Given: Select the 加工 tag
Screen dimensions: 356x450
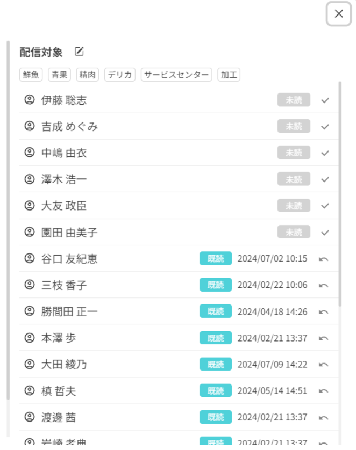Looking at the screenshot, I should coord(229,75).
